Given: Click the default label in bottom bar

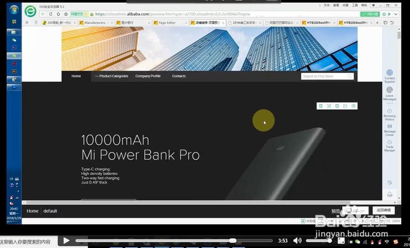Looking at the screenshot, I should tap(50, 211).
